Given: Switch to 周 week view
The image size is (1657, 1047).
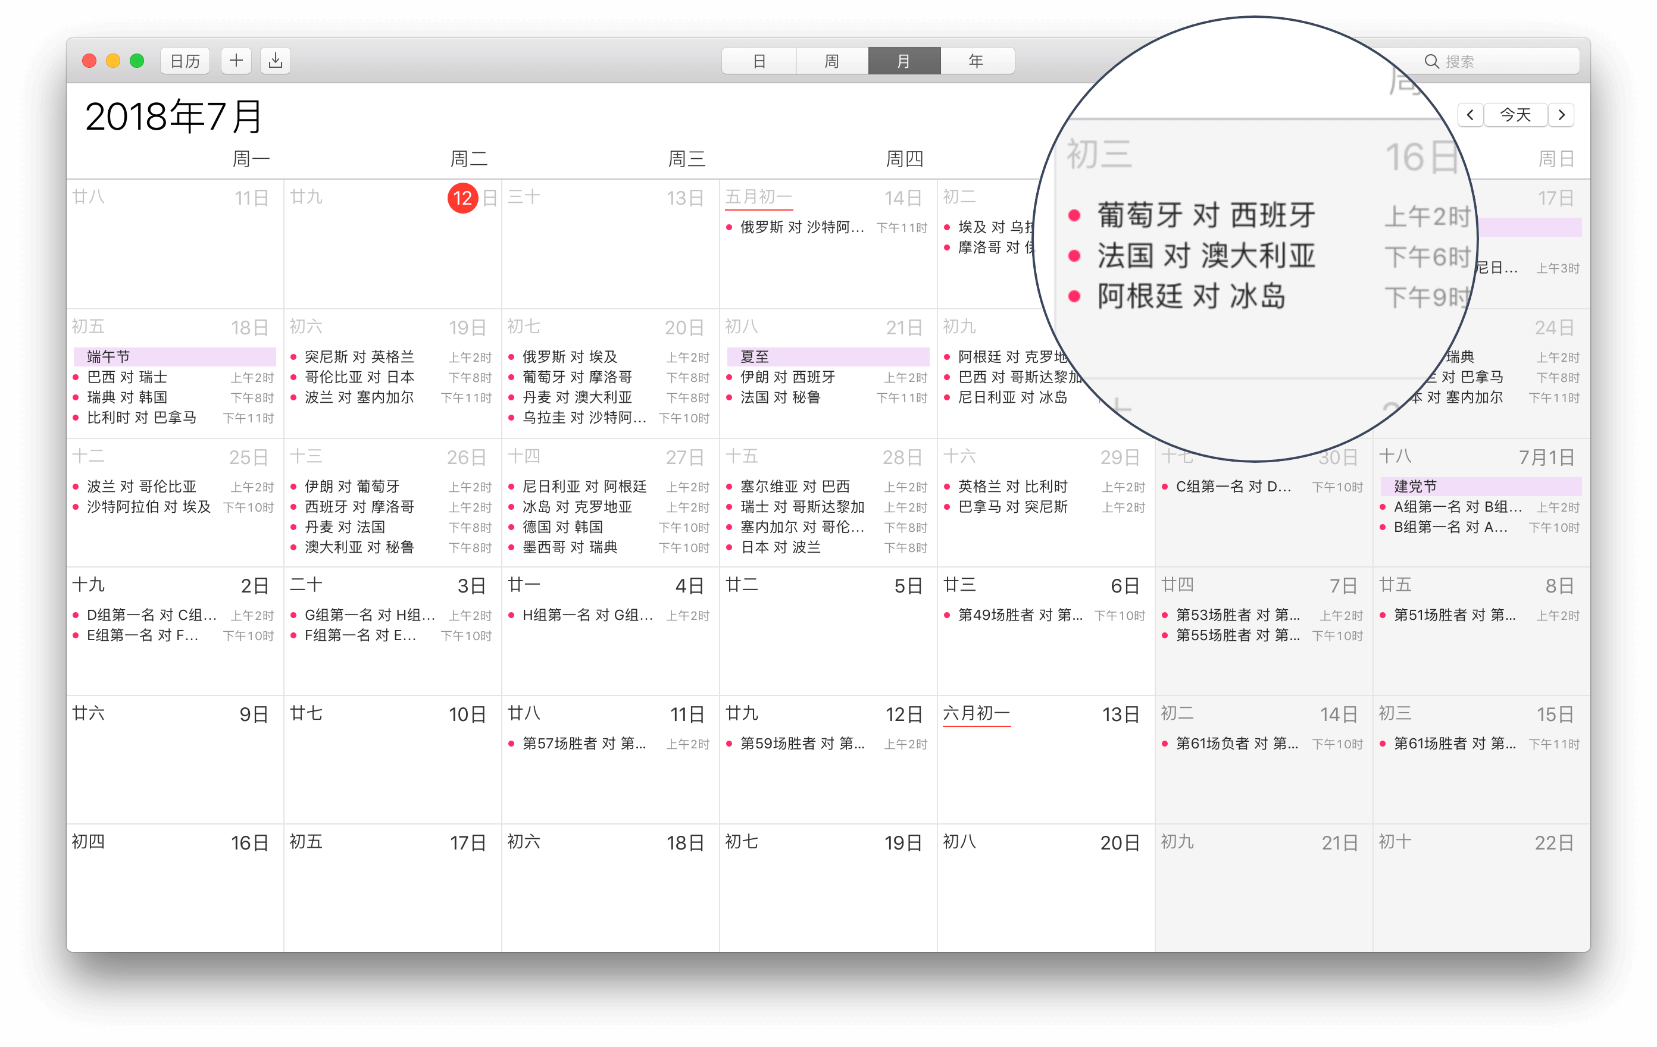Looking at the screenshot, I should 832,61.
